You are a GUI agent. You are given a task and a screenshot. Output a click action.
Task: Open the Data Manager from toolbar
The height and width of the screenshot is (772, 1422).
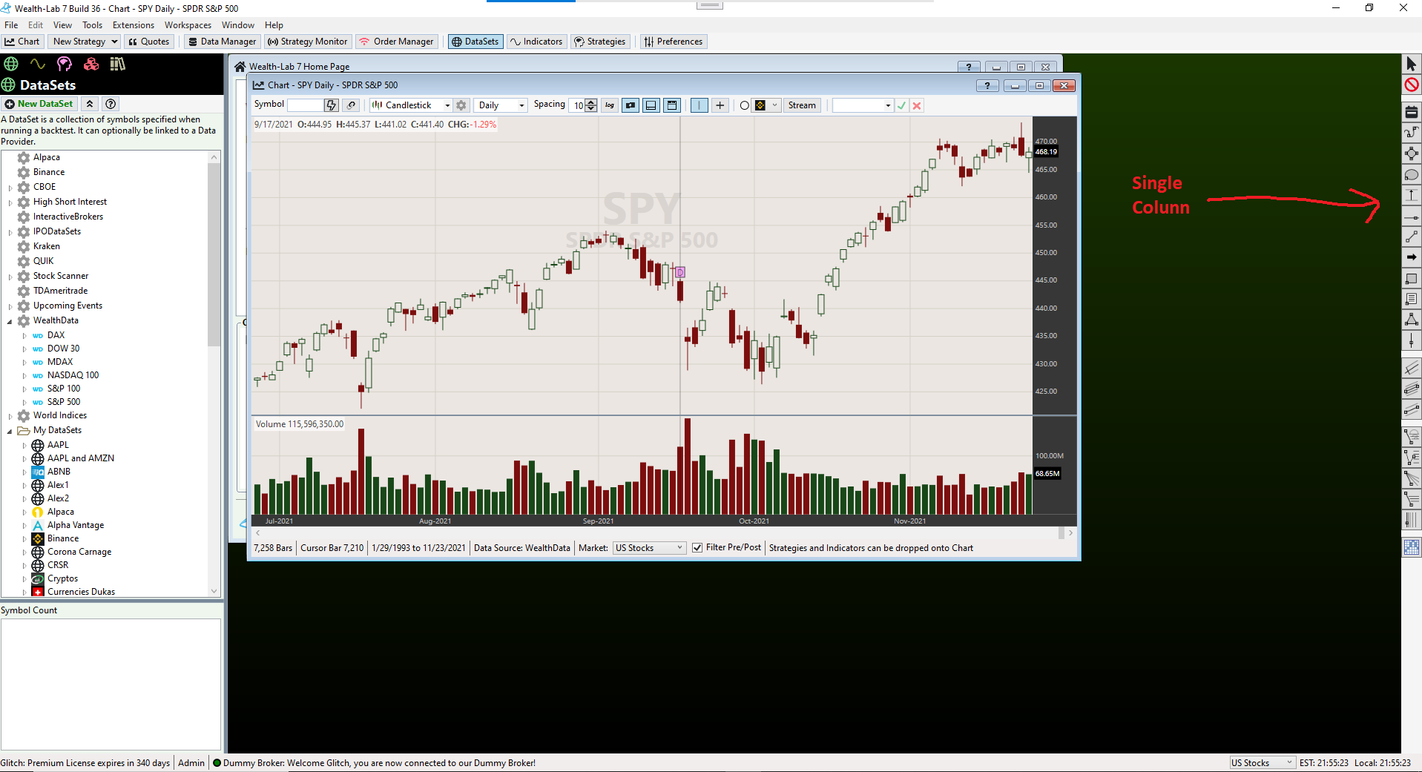coord(223,42)
